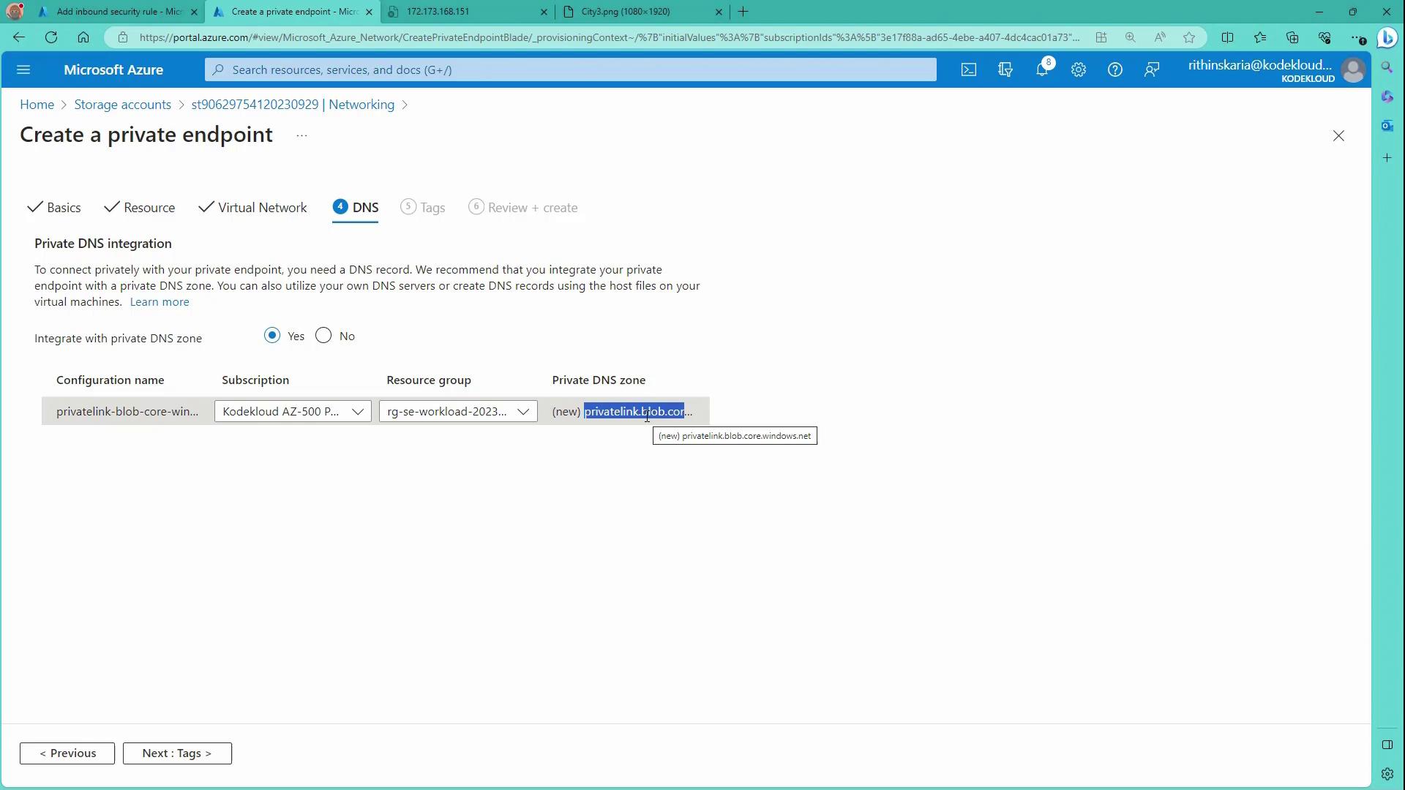The height and width of the screenshot is (790, 1405).
Task: Select Yes for private DNS integration
Action: pyautogui.click(x=272, y=336)
